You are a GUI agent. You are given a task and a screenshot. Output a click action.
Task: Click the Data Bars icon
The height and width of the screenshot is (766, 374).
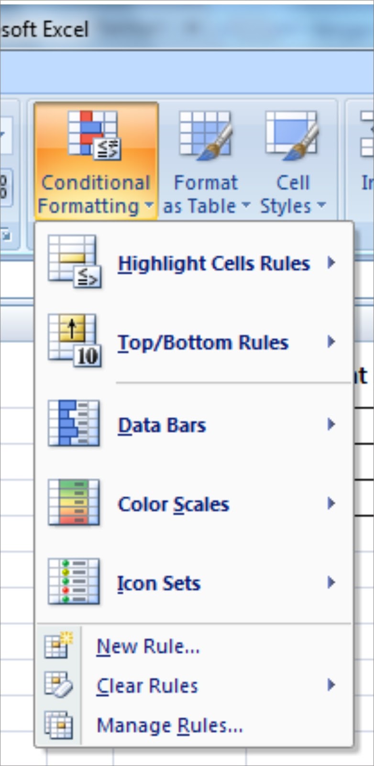coord(74,423)
